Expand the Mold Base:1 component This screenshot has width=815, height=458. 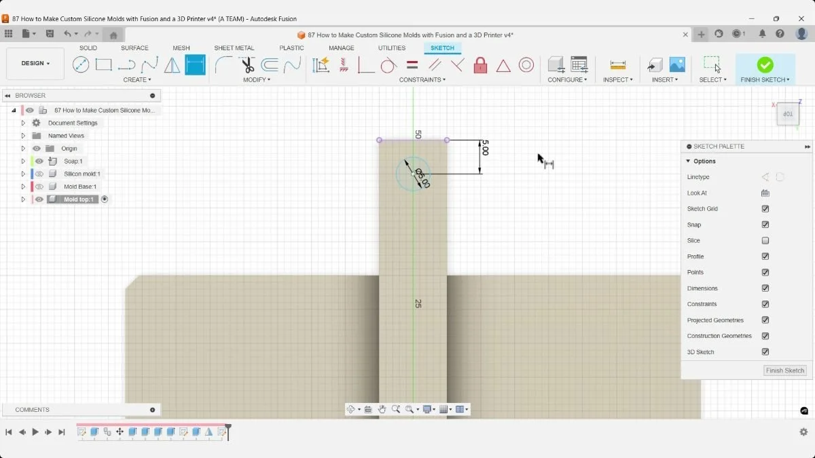click(x=23, y=187)
